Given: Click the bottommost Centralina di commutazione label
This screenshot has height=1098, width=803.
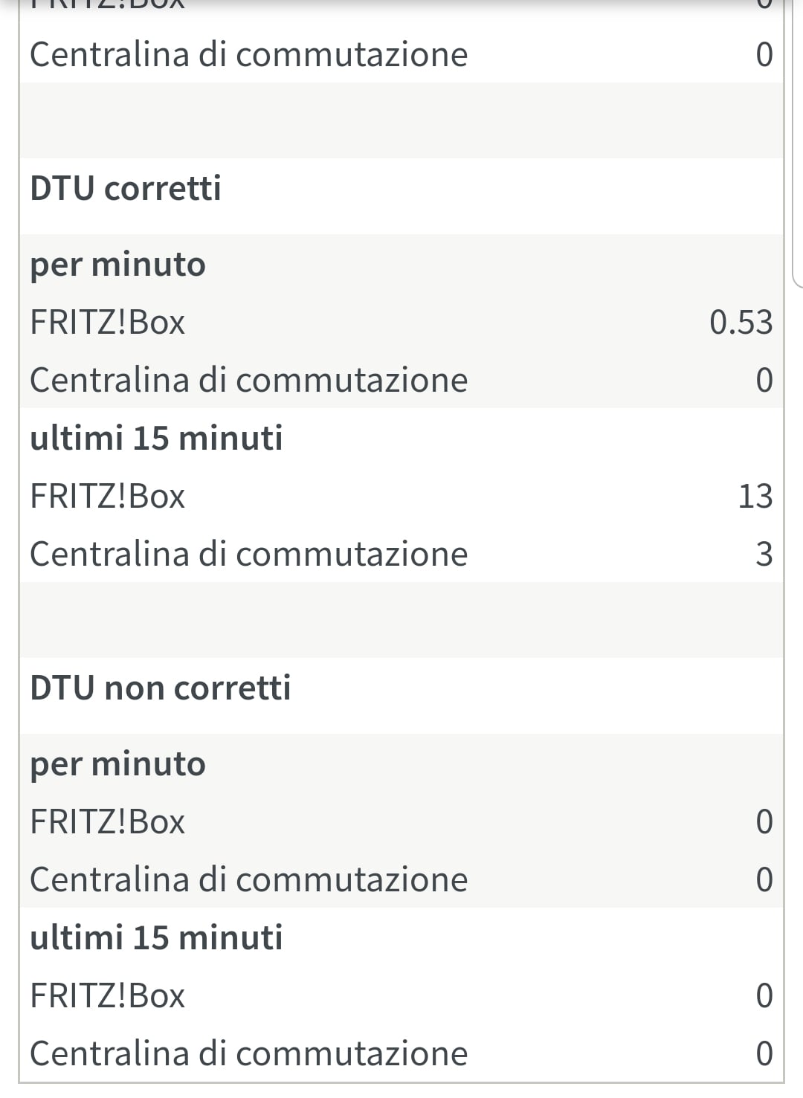Looking at the screenshot, I should 248,1054.
